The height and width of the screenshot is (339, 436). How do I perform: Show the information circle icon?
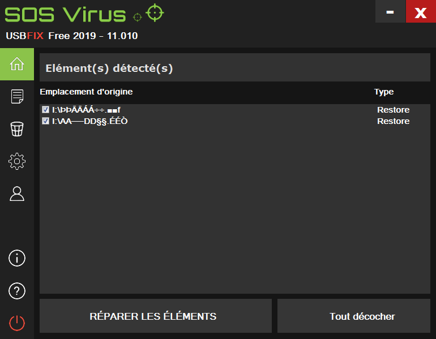[17, 258]
